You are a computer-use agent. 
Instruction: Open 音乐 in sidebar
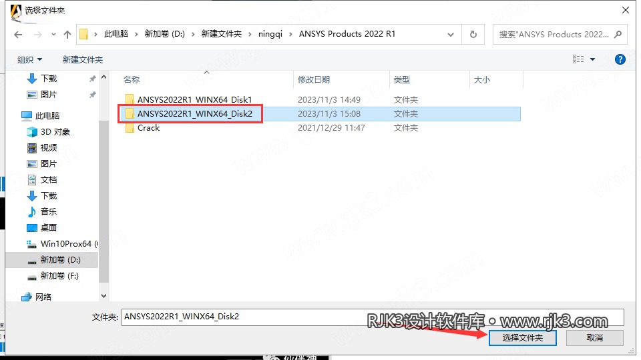click(49, 212)
